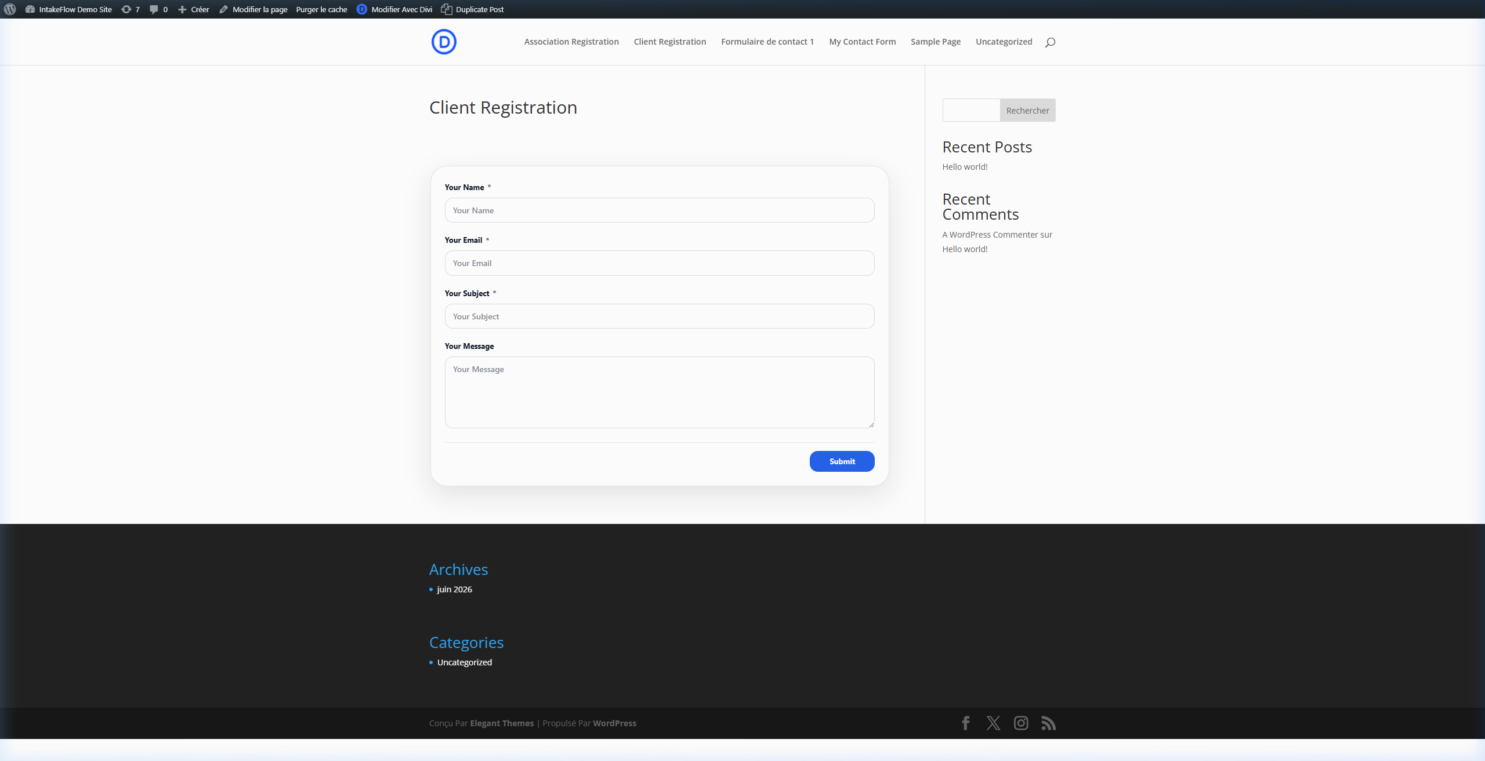Click the Rechercher search button

[1028, 110]
